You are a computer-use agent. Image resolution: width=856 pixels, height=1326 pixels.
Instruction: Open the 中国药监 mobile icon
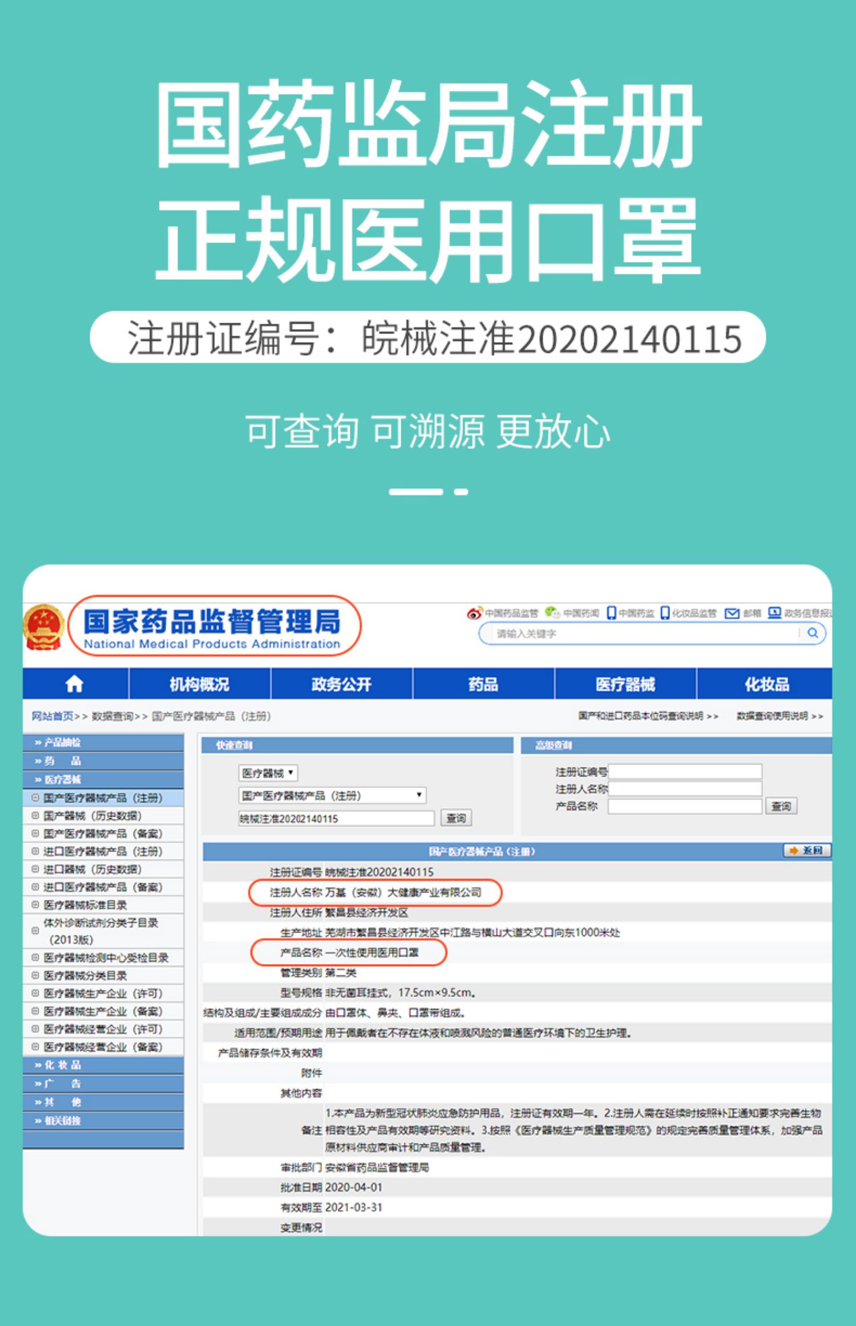pyautogui.click(x=611, y=613)
